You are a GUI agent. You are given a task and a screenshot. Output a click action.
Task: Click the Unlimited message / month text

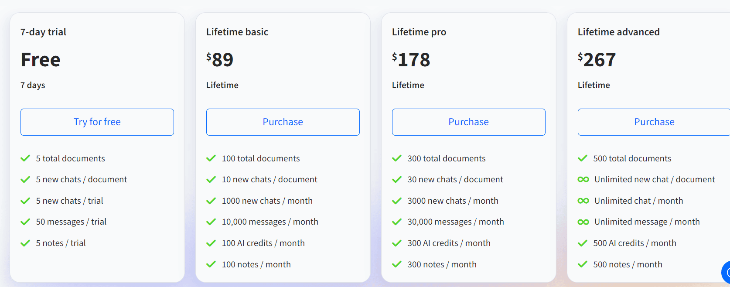click(647, 222)
